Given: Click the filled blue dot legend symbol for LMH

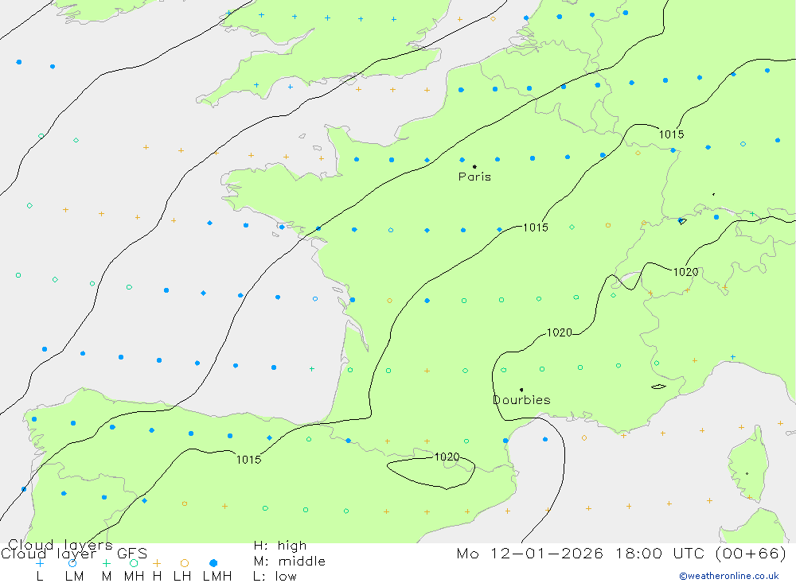Looking at the screenshot, I should (x=213, y=563).
